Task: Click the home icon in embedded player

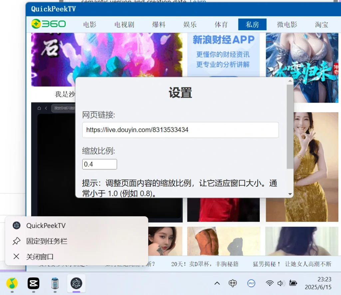Action: coord(39,108)
